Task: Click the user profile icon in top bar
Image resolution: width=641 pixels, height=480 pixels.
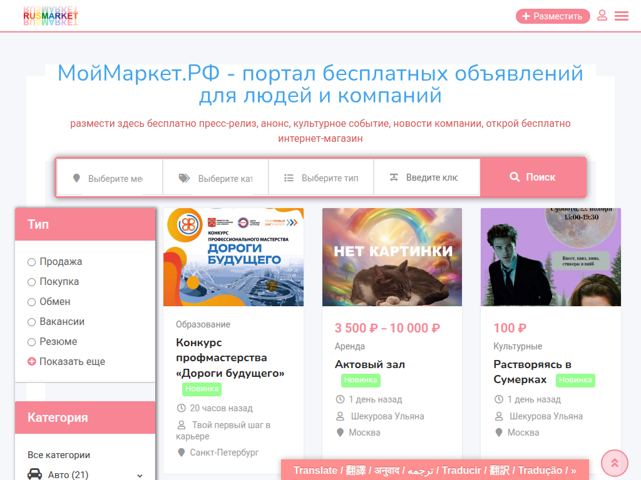Action: click(602, 16)
